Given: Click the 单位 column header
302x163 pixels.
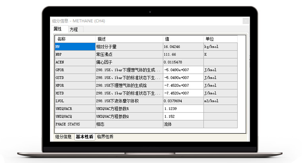Looking at the screenshot, I should [220, 39].
